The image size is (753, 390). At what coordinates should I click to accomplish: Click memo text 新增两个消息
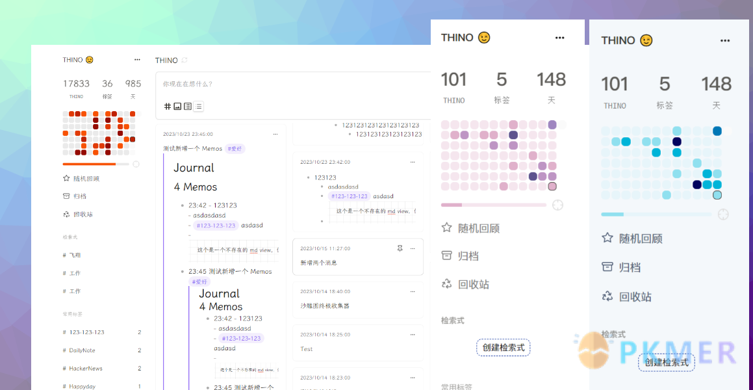point(318,263)
